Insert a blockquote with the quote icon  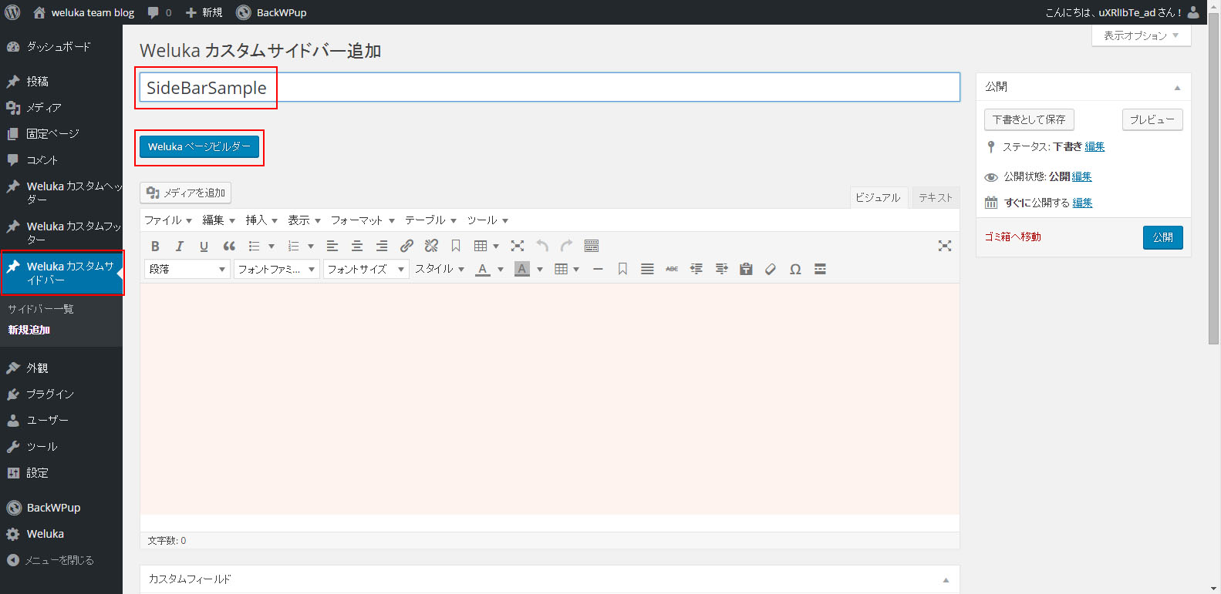tap(229, 246)
